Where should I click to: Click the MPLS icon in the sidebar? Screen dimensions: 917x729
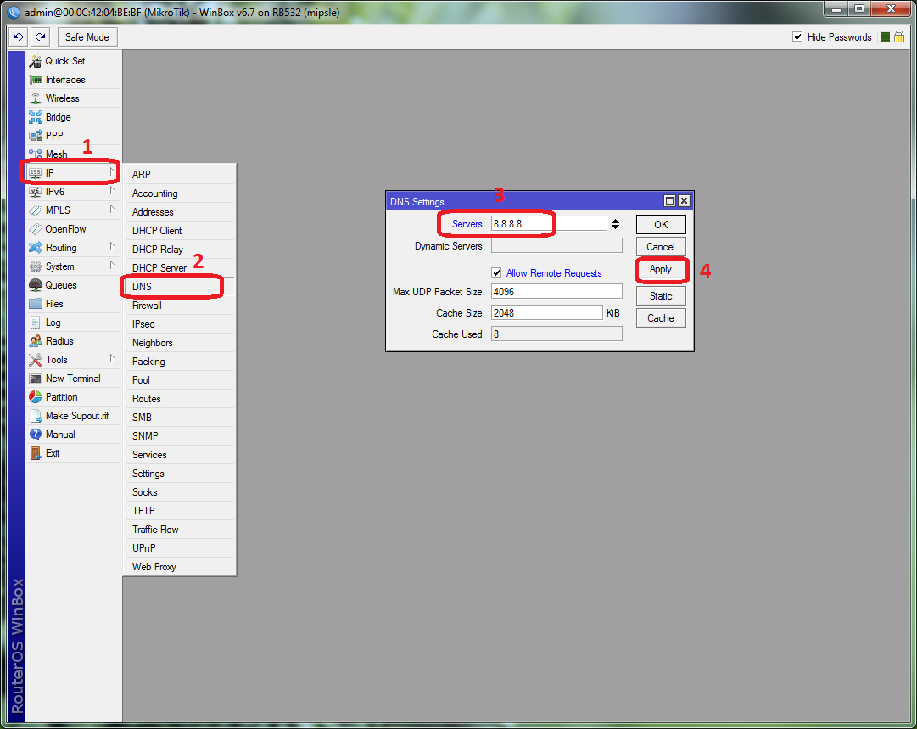pos(36,210)
